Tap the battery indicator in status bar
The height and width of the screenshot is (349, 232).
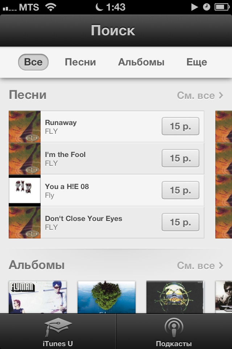point(222,7)
